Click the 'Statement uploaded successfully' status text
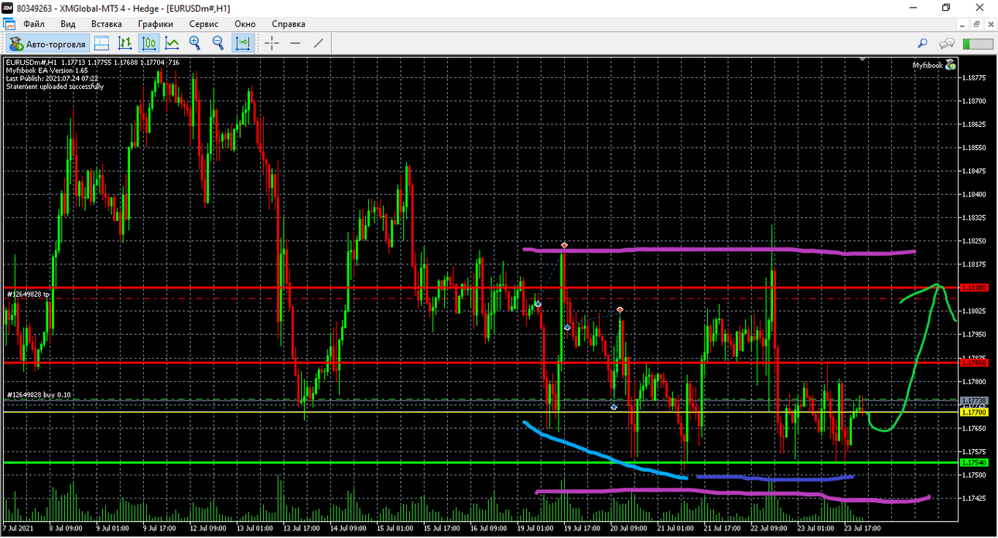This screenshot has height=538, width=998. [x=55, y=87]
